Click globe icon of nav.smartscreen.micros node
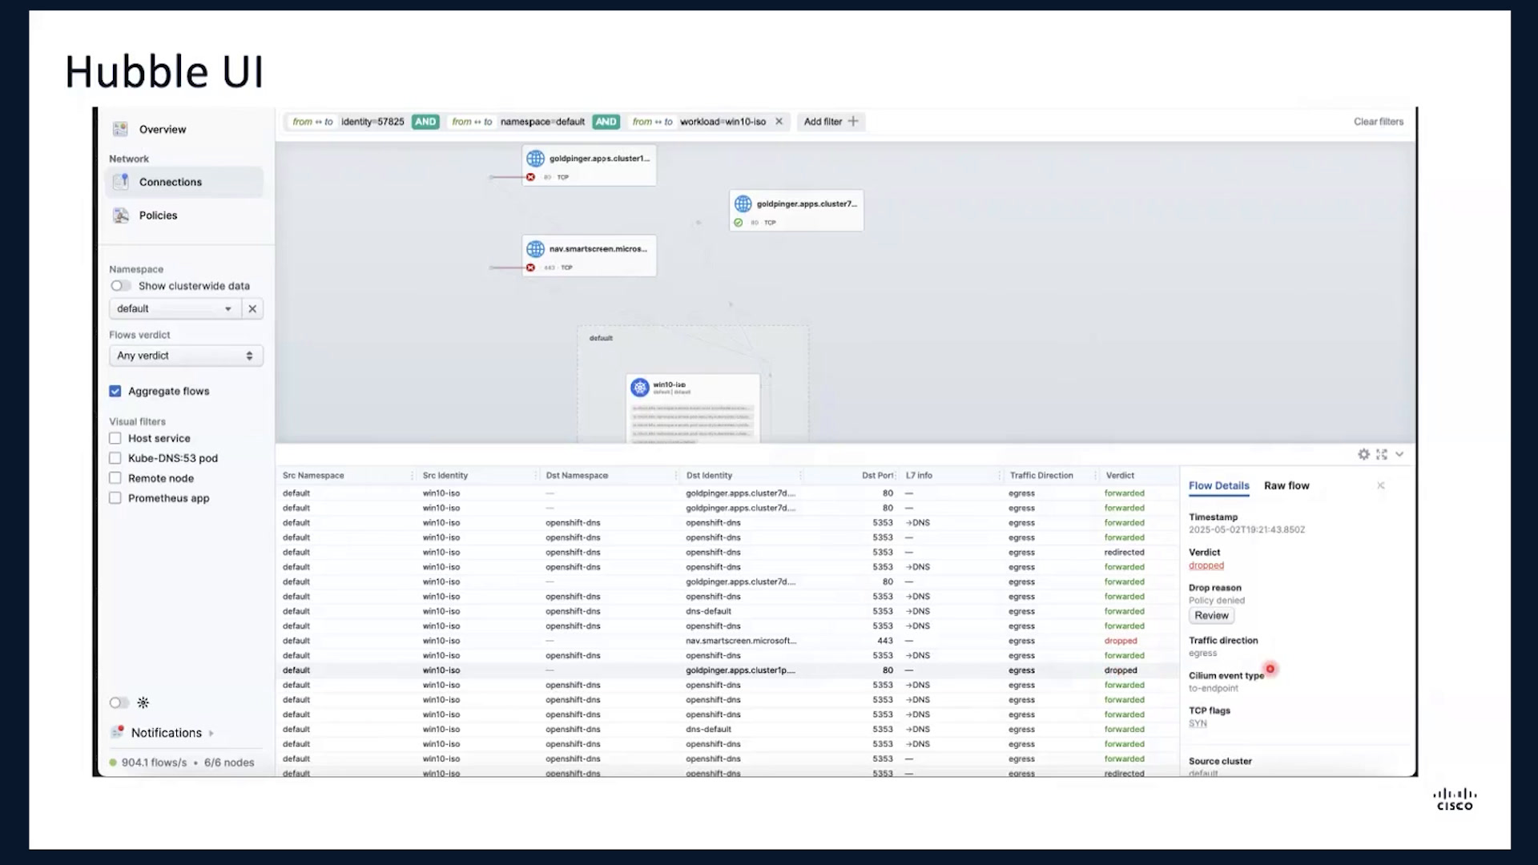The height and width of the screenshot is (865, 1538). 535,249
